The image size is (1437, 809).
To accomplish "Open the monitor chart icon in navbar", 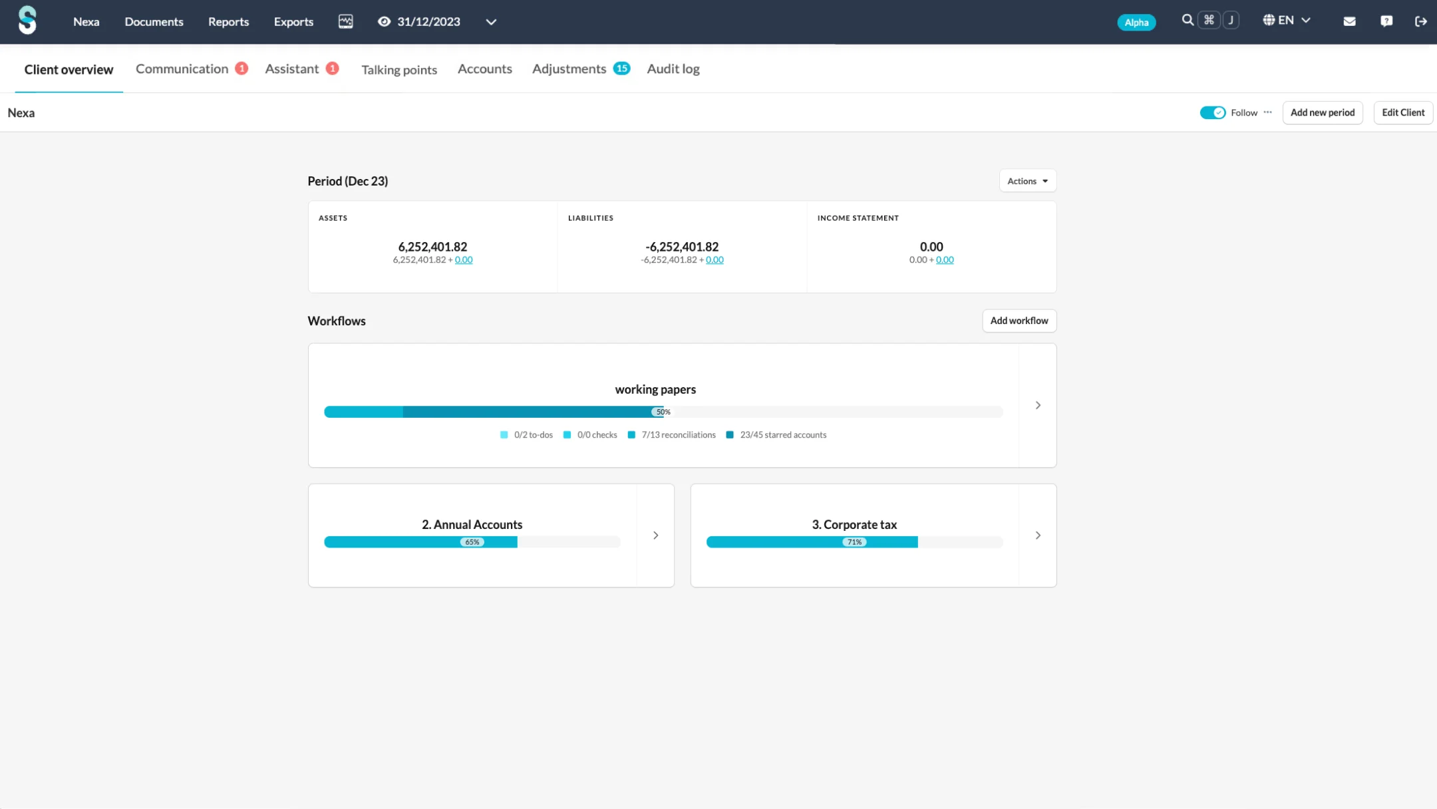I will [x=345, y=21].
